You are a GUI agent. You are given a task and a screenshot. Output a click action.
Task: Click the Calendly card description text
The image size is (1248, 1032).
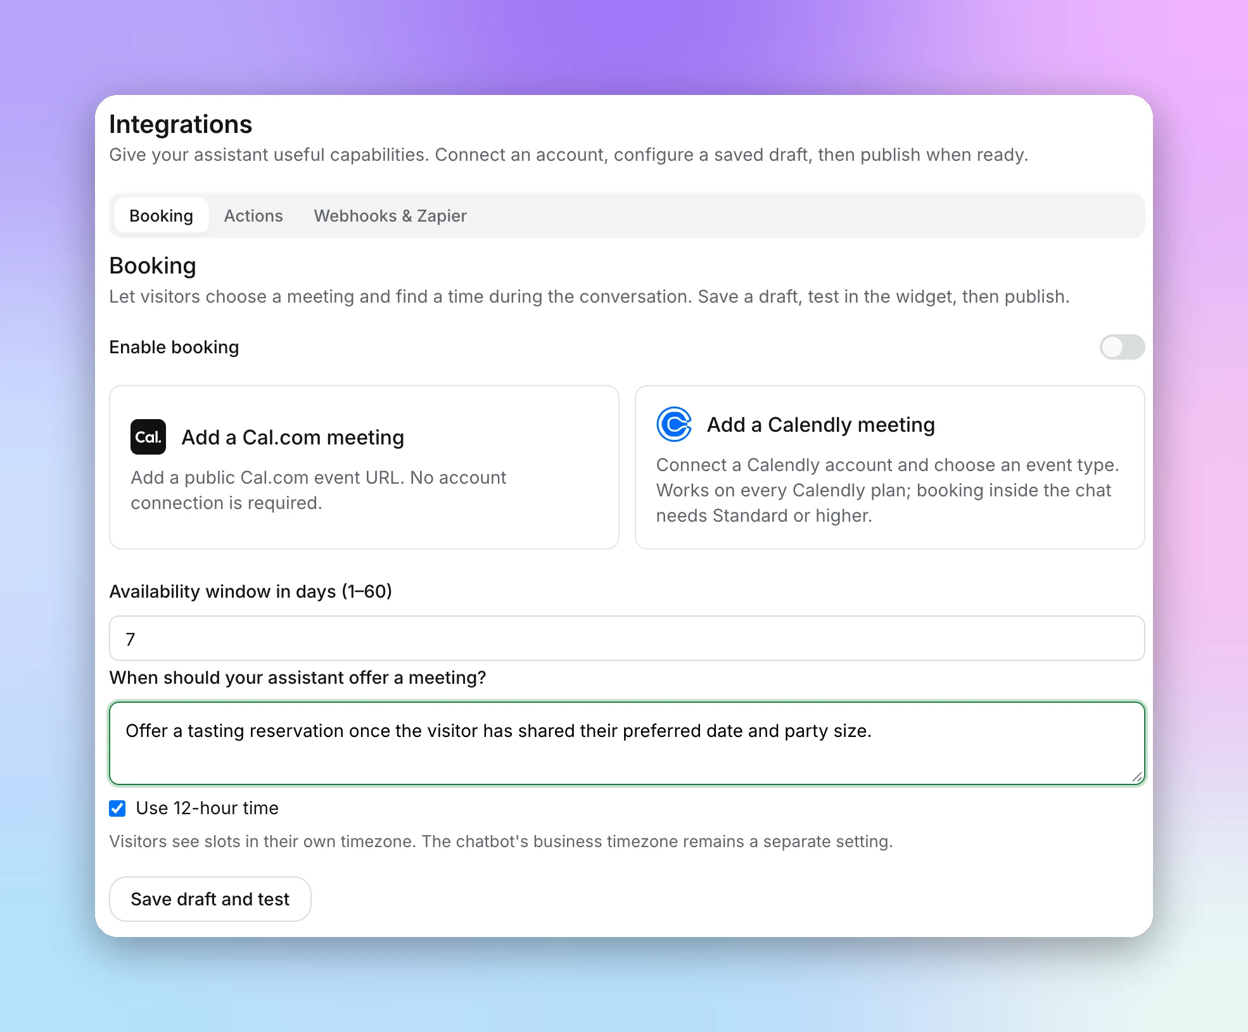click(x=888, y=490)
